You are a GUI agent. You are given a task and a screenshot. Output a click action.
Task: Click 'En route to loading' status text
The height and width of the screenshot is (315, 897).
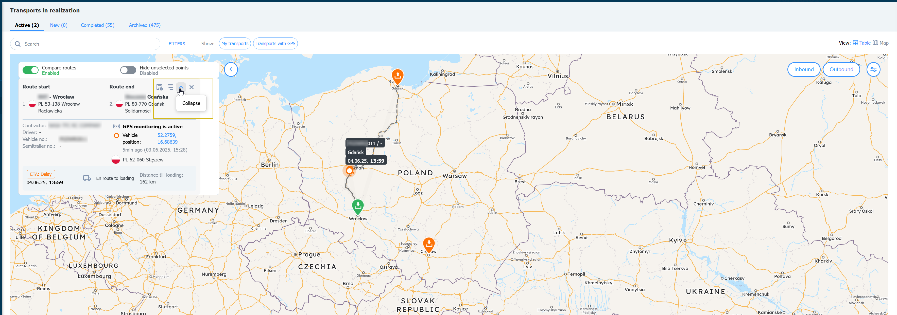tap(115, 178)
